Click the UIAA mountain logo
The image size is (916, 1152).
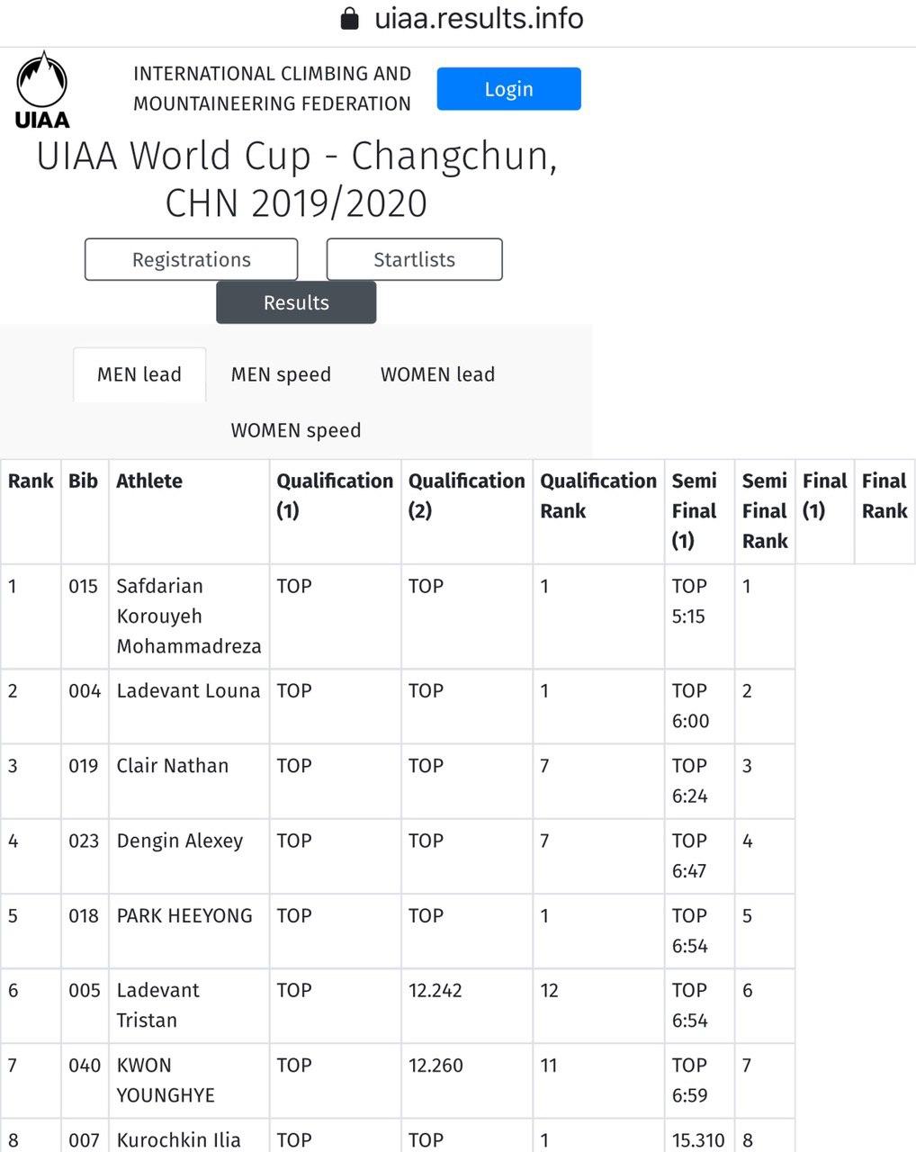click(42, 89)
